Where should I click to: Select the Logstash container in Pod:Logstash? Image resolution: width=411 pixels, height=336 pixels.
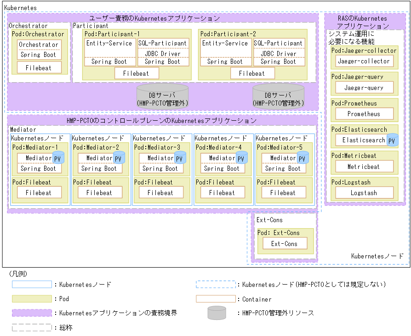(x=364, y=193)
